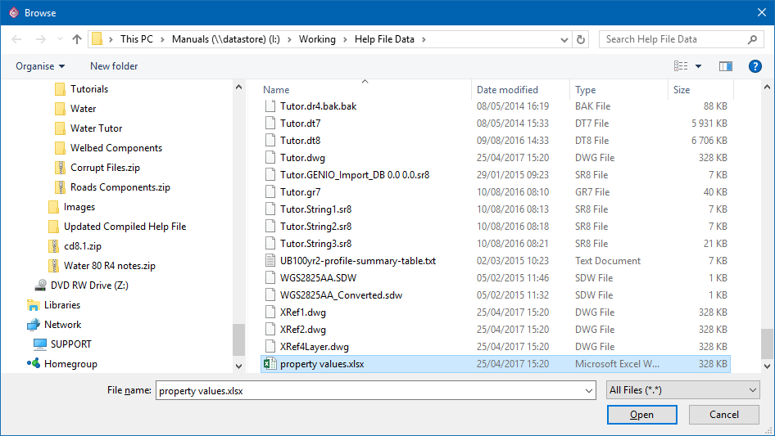Click the New folder button
This screenshot has width=775, height=436.
(x=114, y=66)
